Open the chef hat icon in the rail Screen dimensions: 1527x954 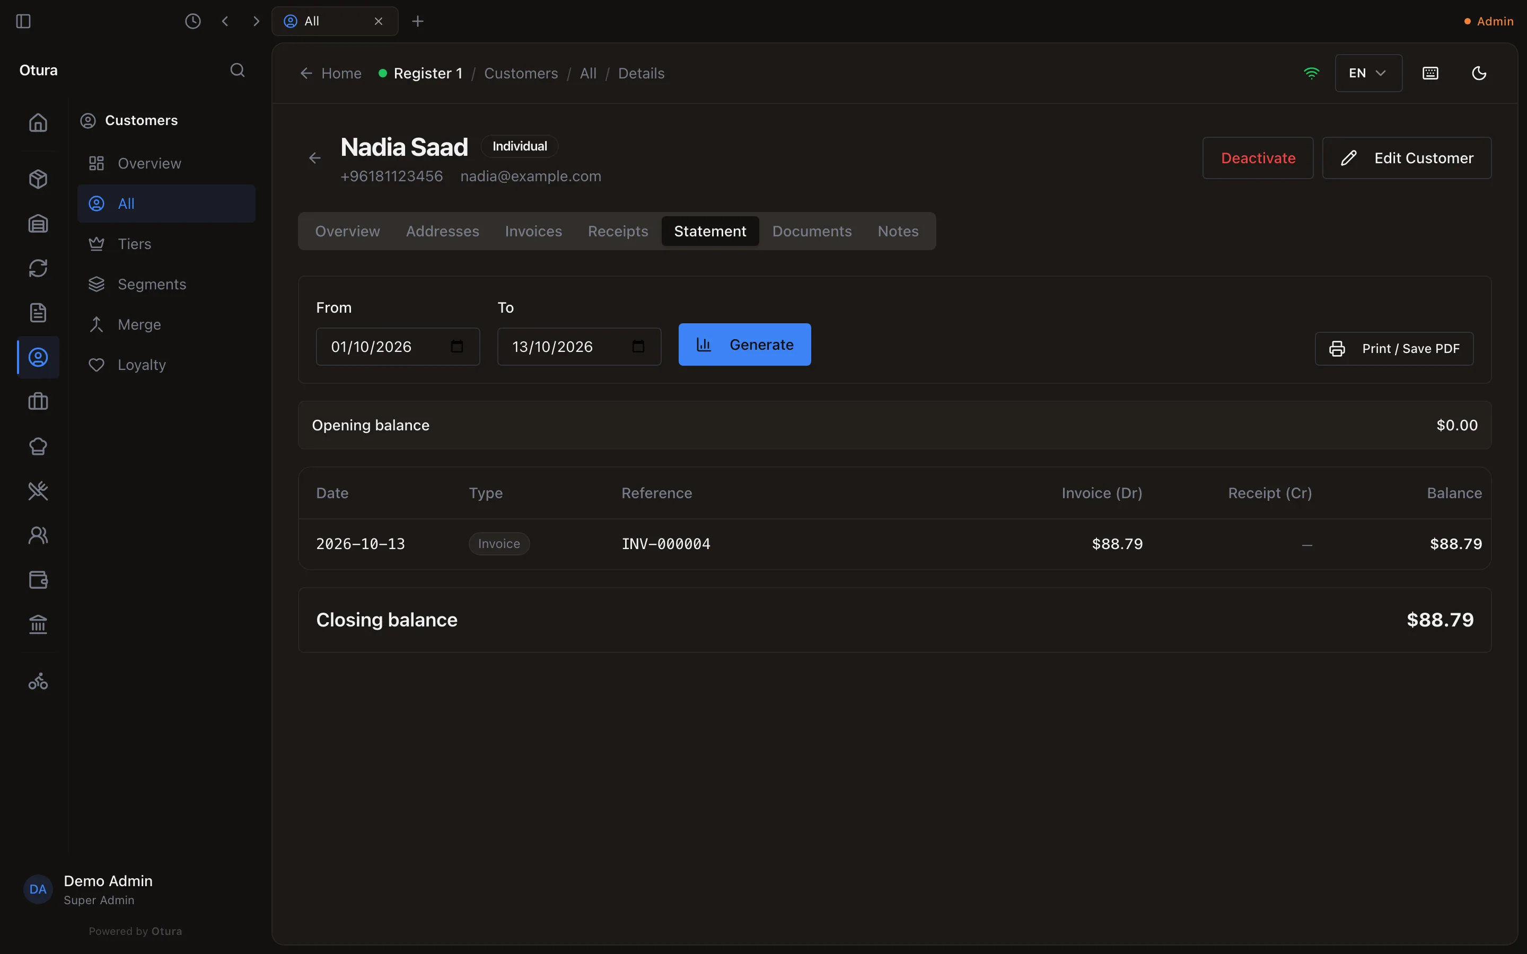click(x=38, y=446)
